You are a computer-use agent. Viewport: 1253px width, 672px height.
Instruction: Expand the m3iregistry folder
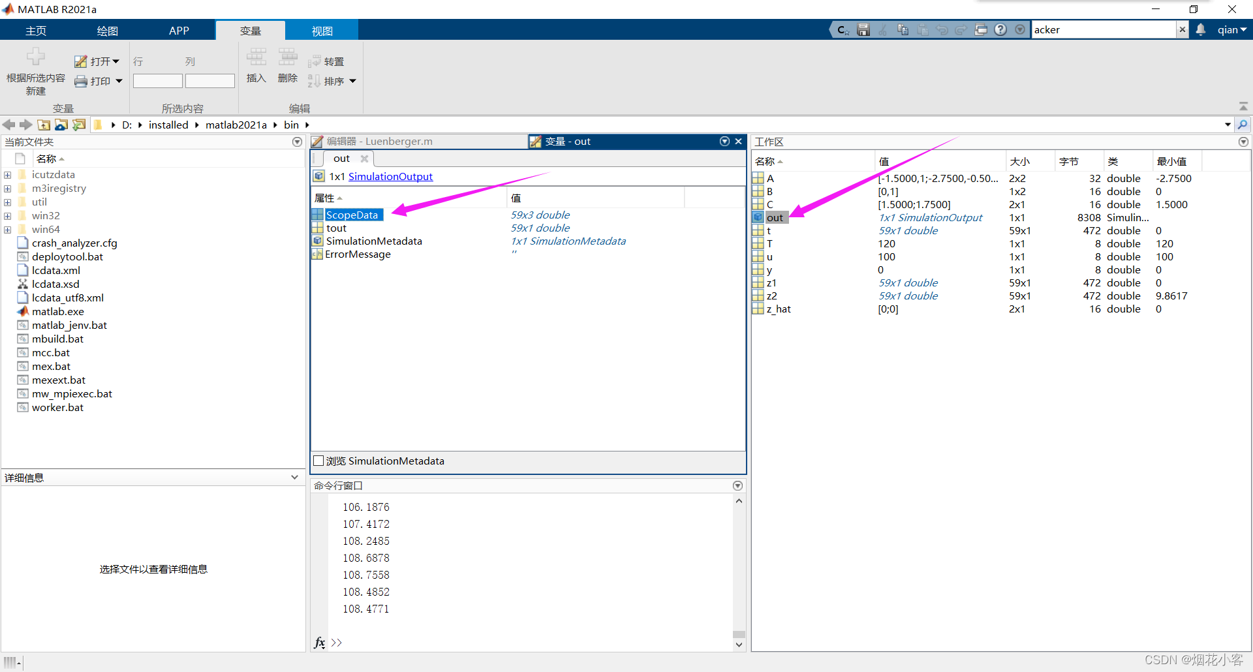7,189
